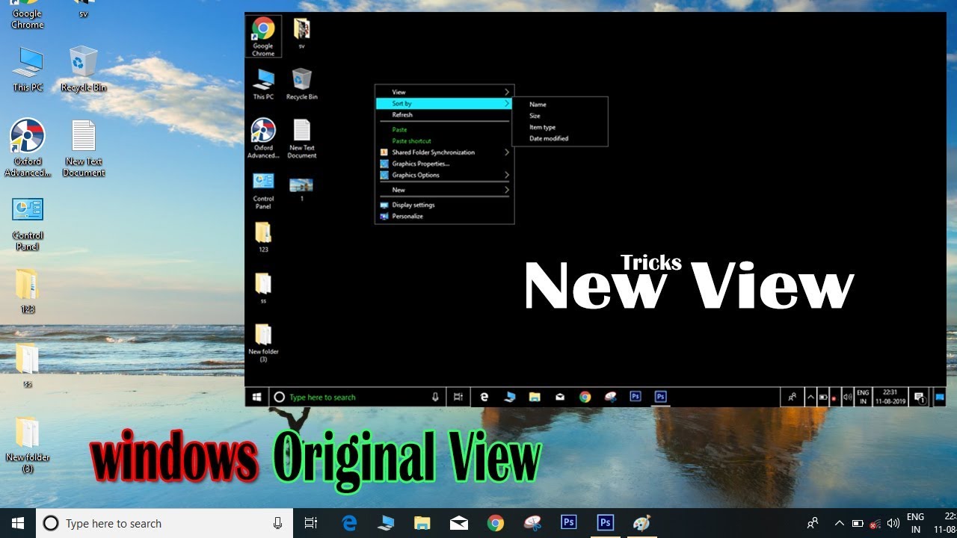
Task: Select Recycle Bin on the outer desktop
Action: 83,69
